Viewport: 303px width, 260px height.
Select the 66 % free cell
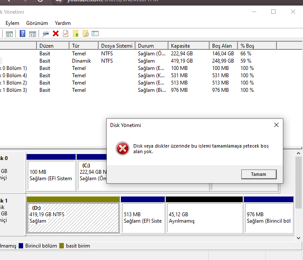(x=246, y=54)
